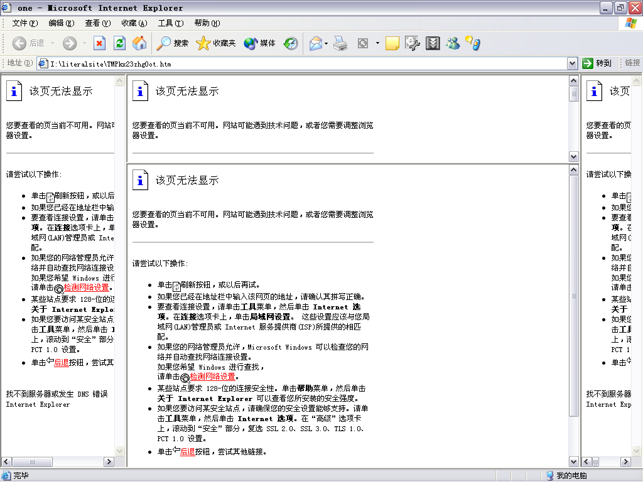643x482 pixels.
Task: Click the info page icon in the top middle frame
Action: pyautogui.click(x=140, y=90)
